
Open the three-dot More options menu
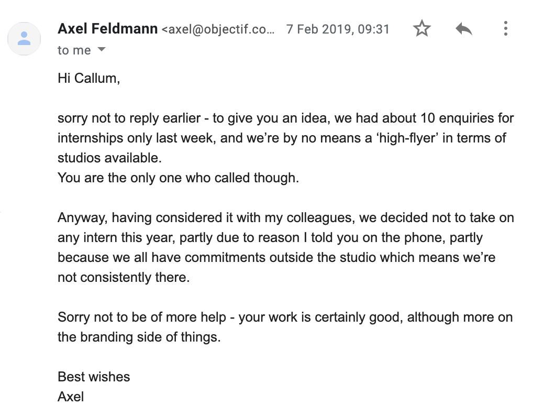click(505, 29)
